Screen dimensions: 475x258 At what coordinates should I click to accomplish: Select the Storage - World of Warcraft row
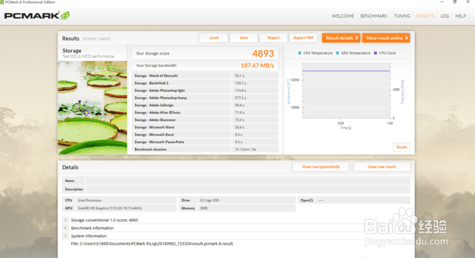[205, 75]
